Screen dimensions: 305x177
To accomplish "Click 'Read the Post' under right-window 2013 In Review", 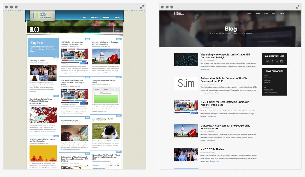I will [214, 161].
